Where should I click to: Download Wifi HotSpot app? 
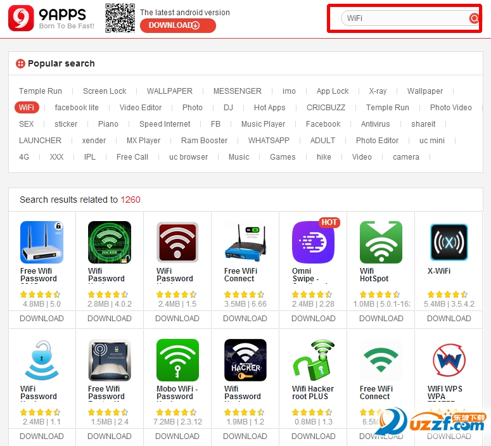click(381, 319)
